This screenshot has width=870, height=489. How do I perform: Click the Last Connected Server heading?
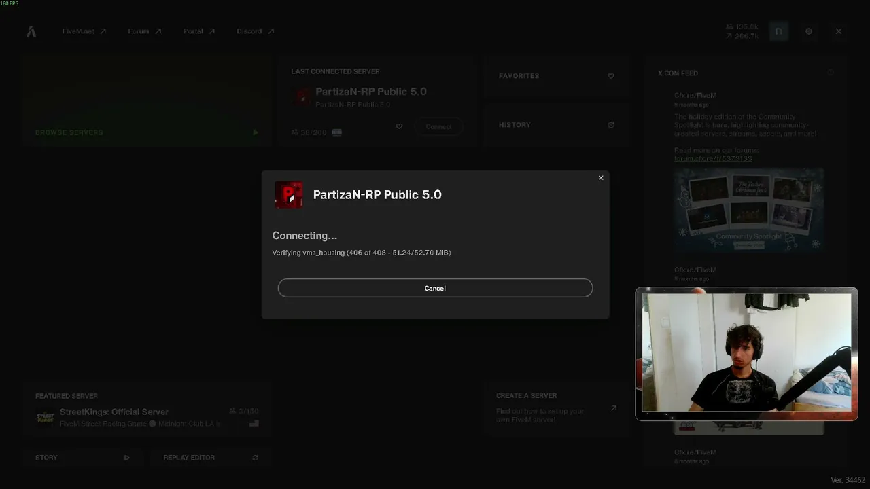pos(335,71)
